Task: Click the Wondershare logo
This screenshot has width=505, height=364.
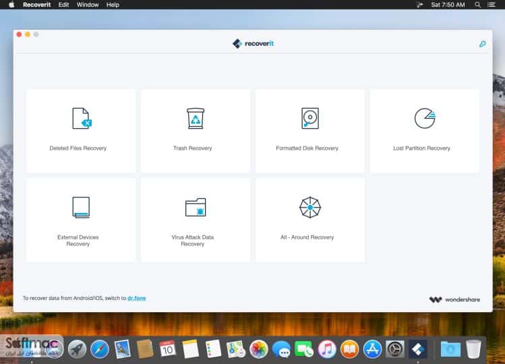Action: tap(454, 299)
